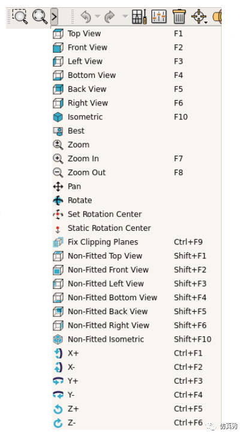Click the zoom box magnifier toolbar icon
This screenshot has width=245, height=437.
[20, 16]
